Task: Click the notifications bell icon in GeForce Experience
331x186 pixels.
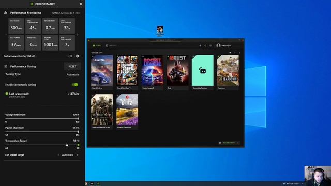Action: tap(200, 45)
